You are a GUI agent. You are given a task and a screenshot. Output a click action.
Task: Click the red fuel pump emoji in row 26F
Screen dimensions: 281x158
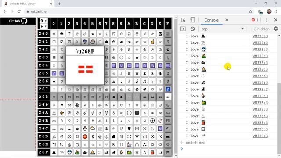[152, 152]
